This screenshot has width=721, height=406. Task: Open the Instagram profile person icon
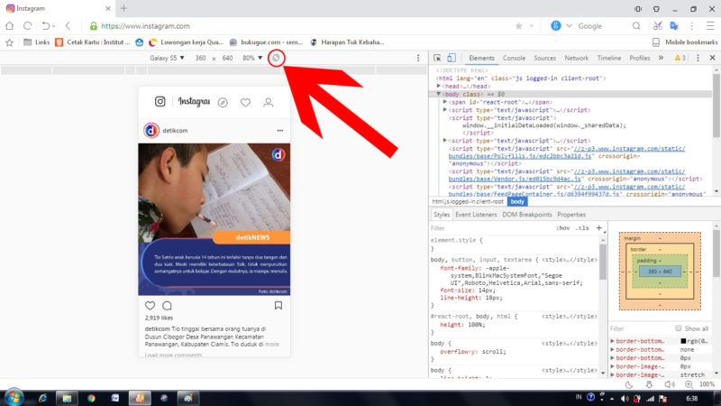(x=268, y=102)
